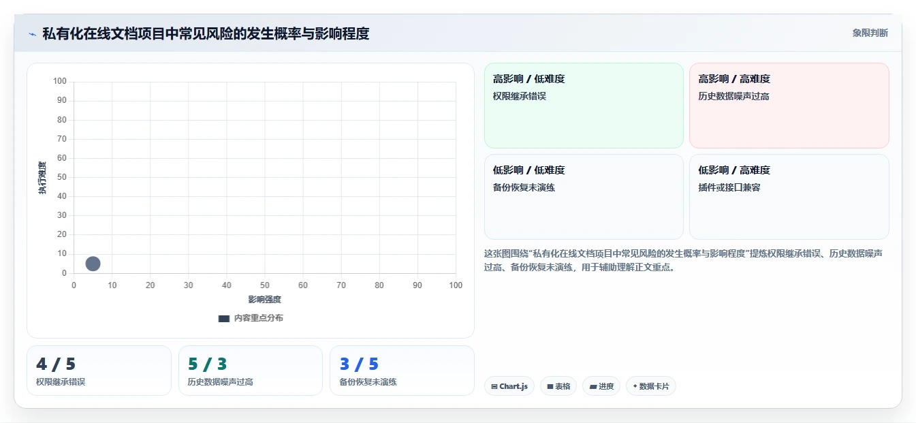Click the 进度 tag chip

pyautogui.click(x=601, y=386)
